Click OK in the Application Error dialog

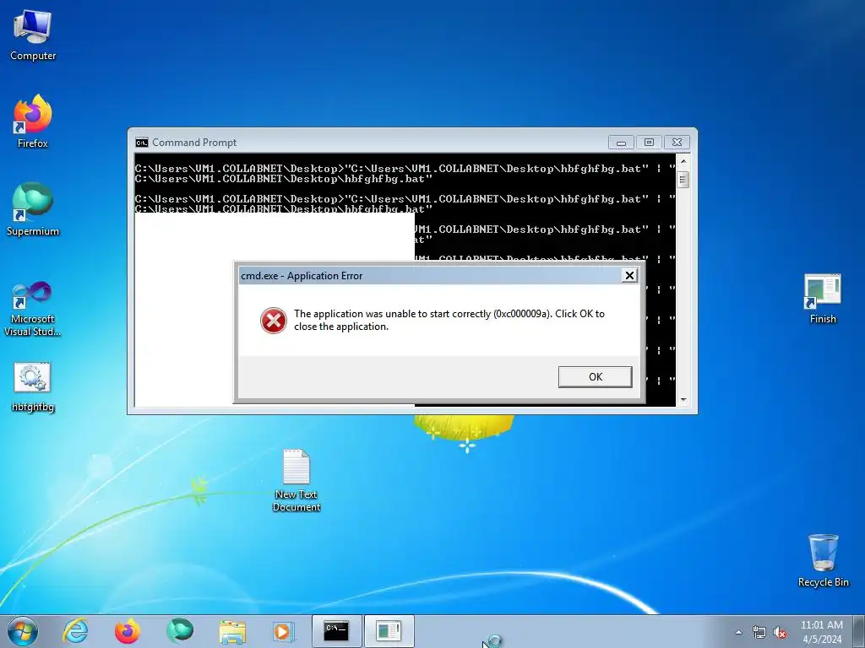595,377
